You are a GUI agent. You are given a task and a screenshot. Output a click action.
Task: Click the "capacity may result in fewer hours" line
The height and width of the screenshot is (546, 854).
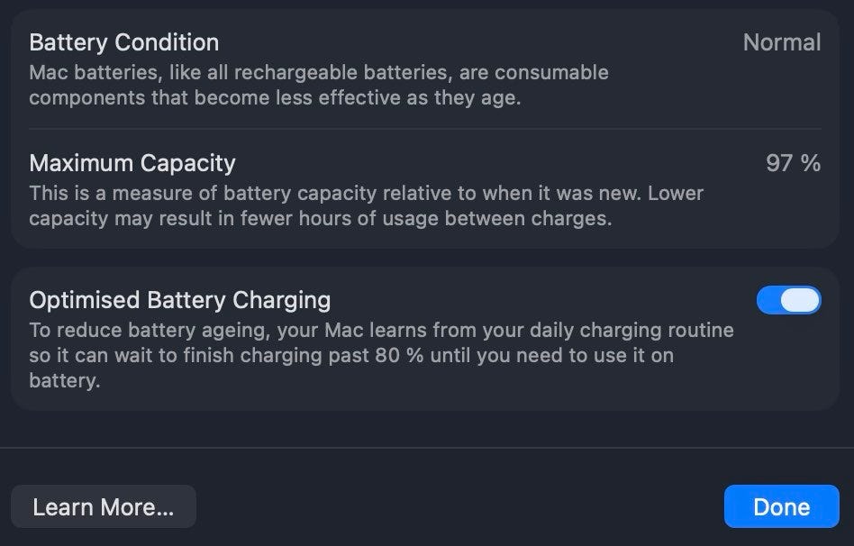point(320,218)
